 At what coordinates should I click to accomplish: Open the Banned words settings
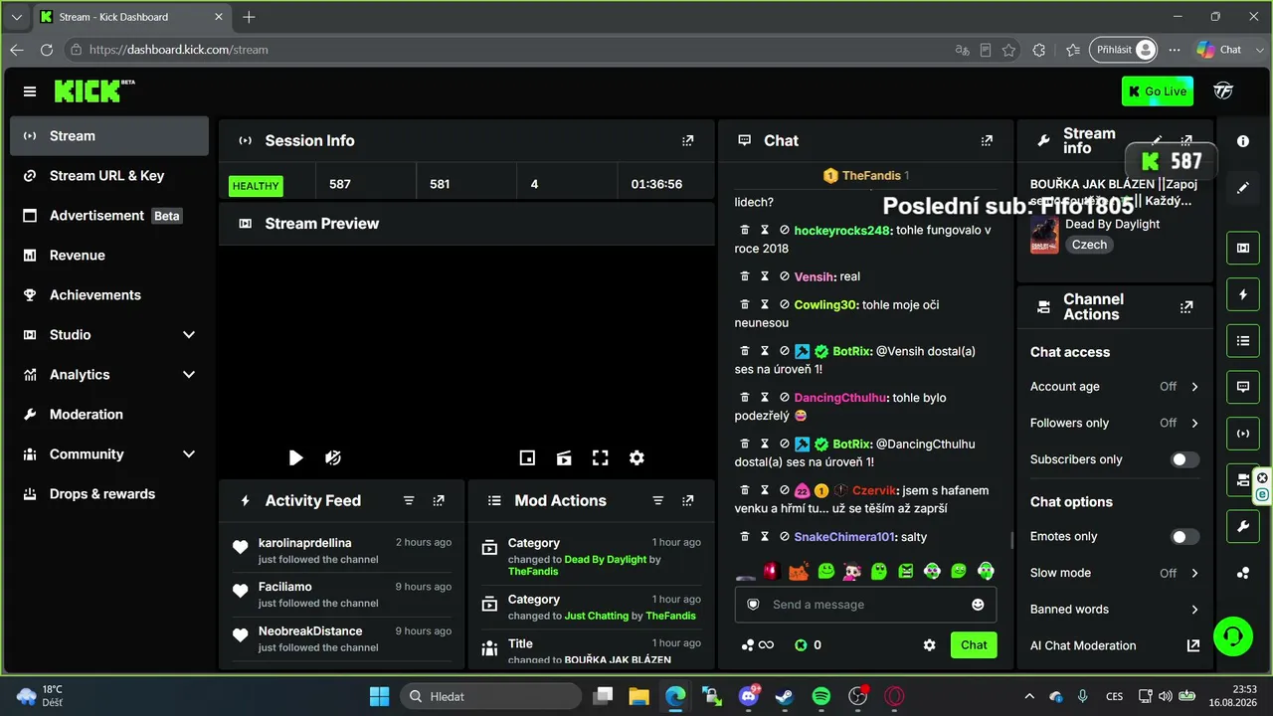(1115, 610)
